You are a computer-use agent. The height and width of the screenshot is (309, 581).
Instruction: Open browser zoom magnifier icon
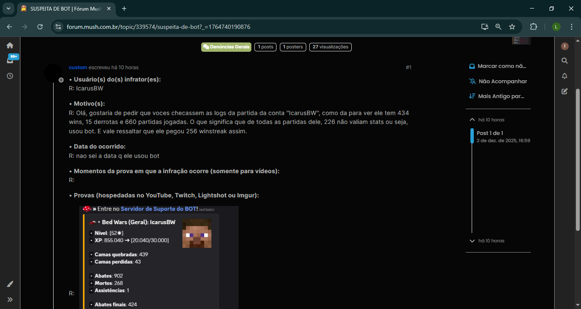(498, 27)
